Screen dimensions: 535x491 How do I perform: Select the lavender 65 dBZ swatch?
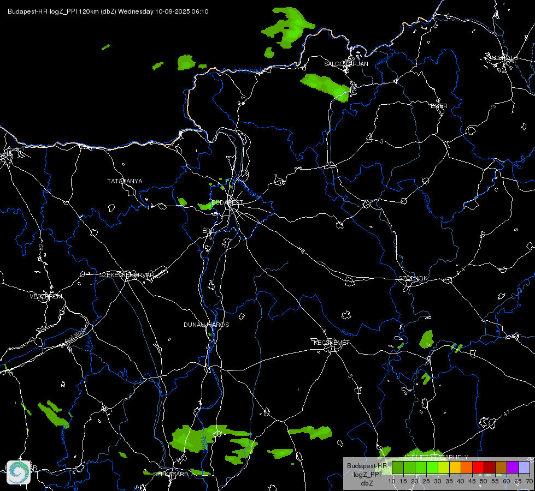click(524, 467)
